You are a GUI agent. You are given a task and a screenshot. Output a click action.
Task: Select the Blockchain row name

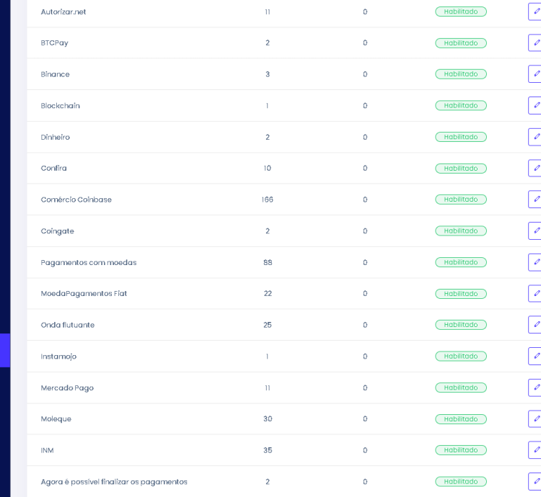click(x=61, y=105)
